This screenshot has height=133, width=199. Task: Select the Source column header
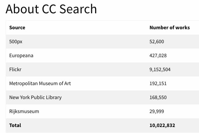(x=17, y=28)
